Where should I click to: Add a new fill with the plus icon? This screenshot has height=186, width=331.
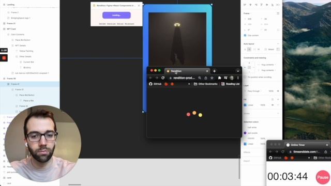coord(278,99)
